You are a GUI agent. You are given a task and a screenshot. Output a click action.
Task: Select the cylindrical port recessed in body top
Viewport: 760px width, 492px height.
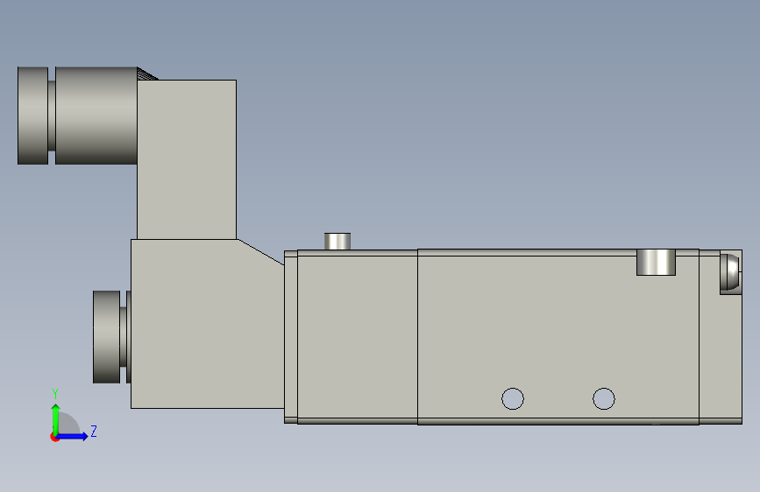656,262
